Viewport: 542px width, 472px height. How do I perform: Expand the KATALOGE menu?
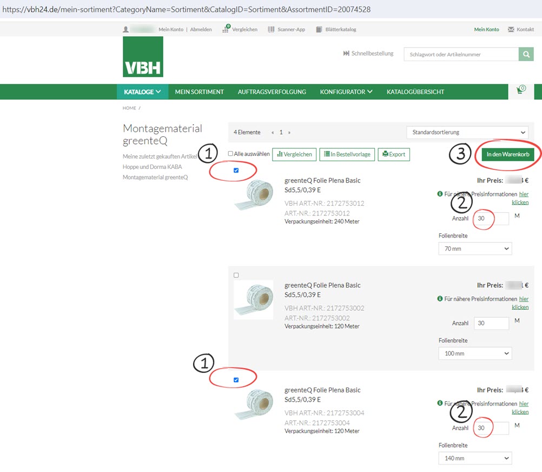click(142, 91)
